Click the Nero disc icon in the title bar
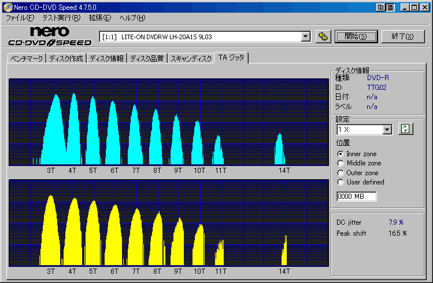The height and width of the screenshot is (283, 433). click(8, 7)
